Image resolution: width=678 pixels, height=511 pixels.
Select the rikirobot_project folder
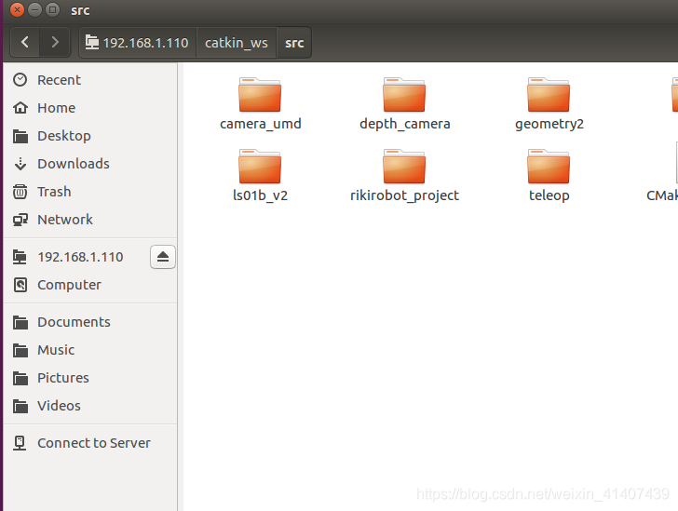tap(405, 176)
